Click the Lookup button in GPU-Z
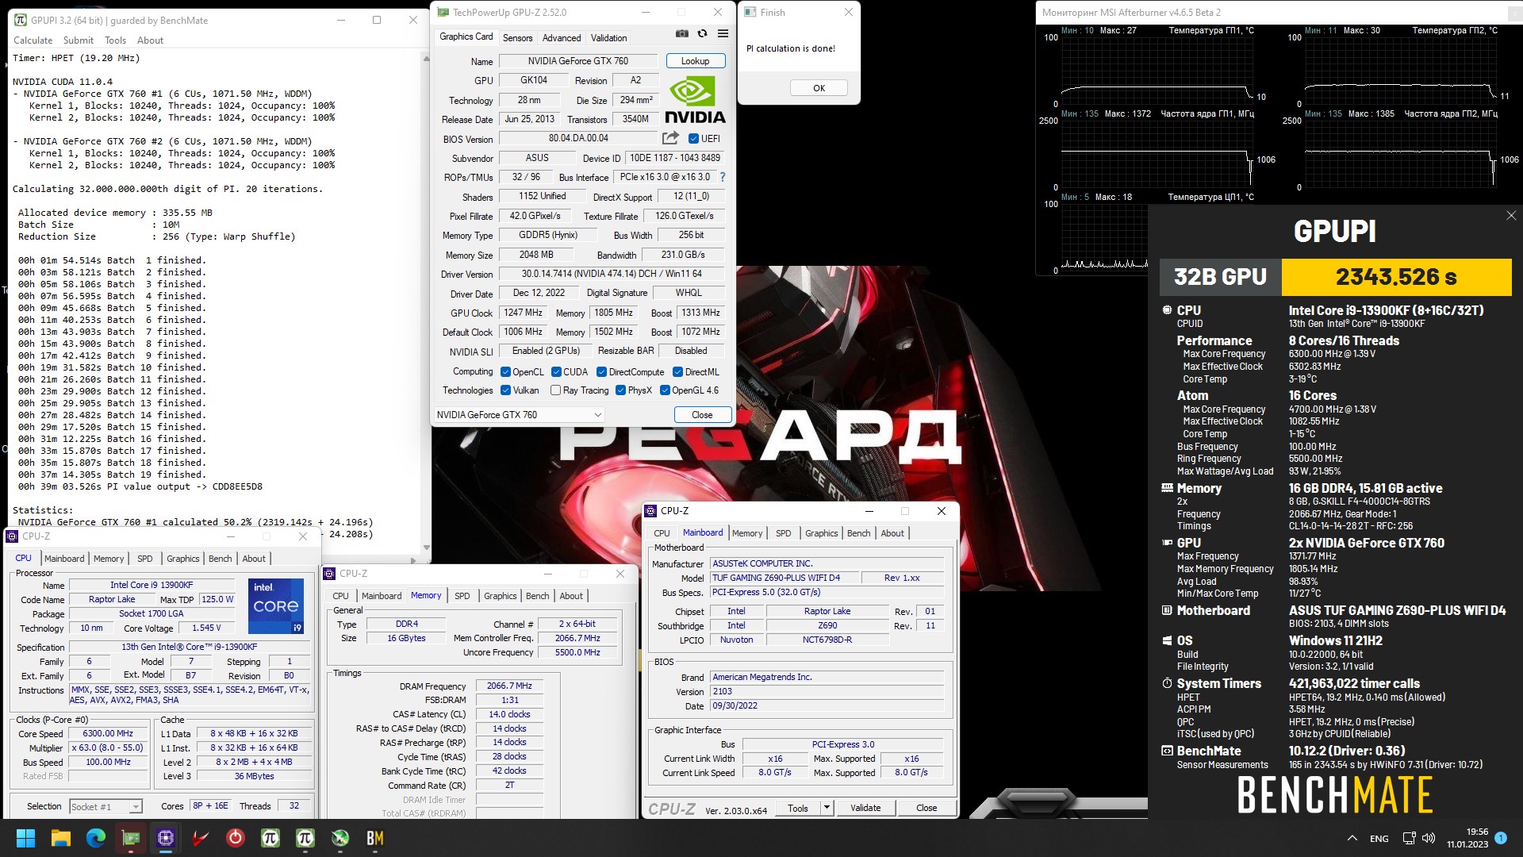 (x=695, y=61)
